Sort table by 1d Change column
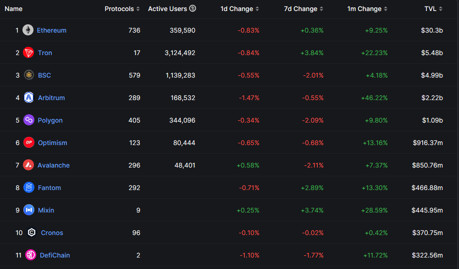Screen dimensions: 459x269 (240, 9)
